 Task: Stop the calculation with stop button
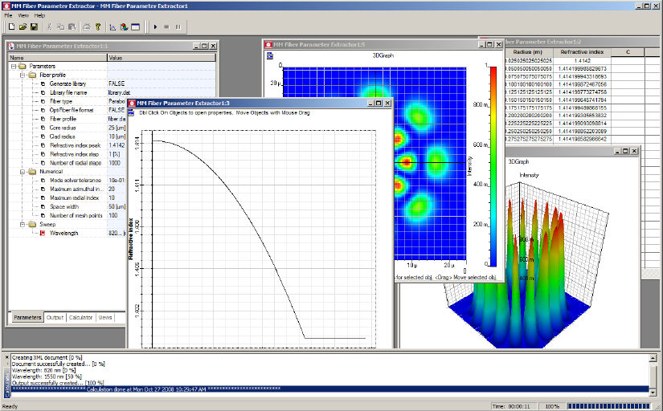coord(166,26)
